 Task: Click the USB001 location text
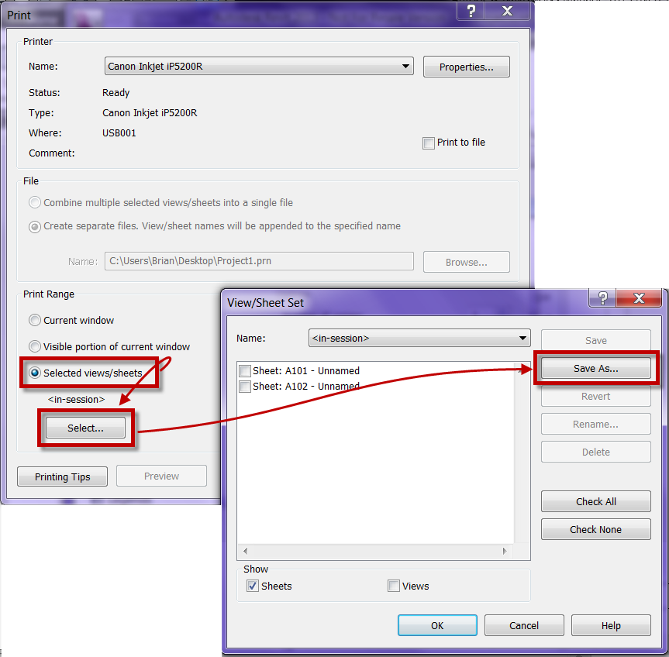point(119,133)
